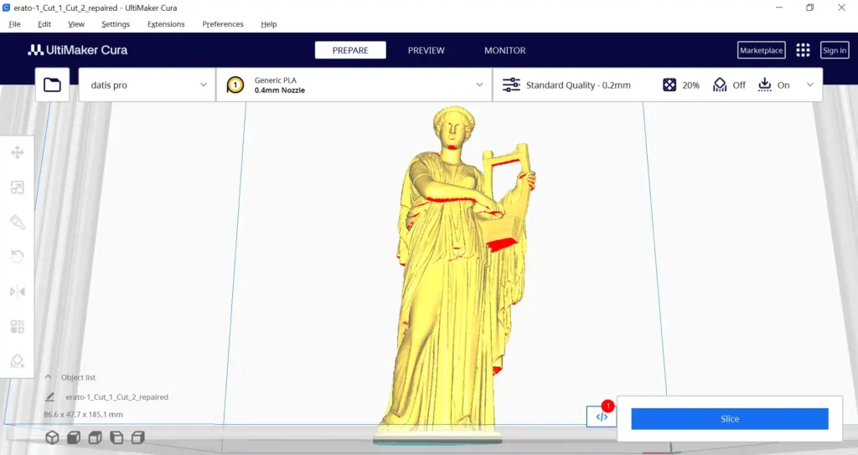Select the Move tool in left toolbar
The height and width of the screenshot is (455, 858).
[x=18, y=152]
